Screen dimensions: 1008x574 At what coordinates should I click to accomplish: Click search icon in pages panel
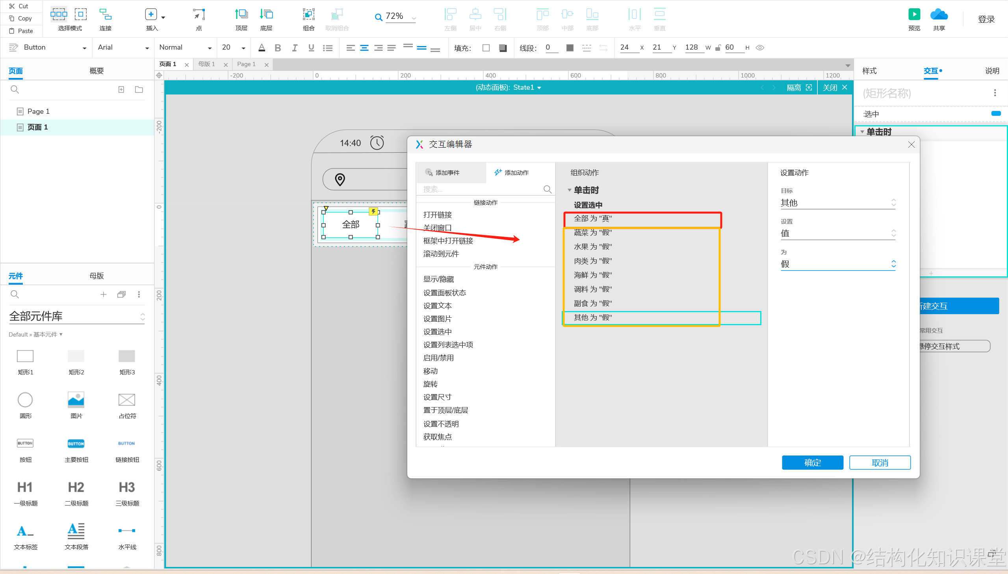pyautogui.click(x=15, y=89)
